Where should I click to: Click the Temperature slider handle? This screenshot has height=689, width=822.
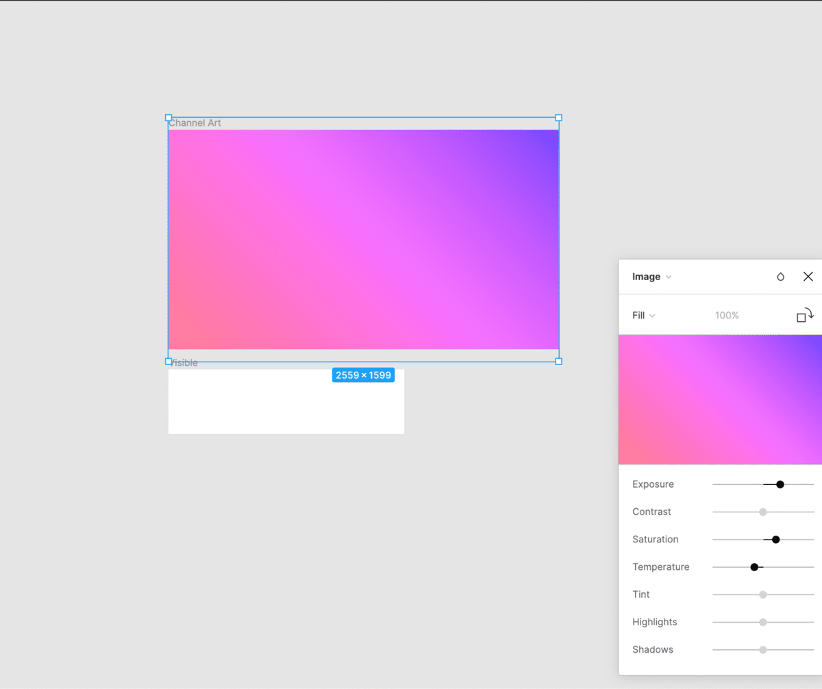click(754, 567)
